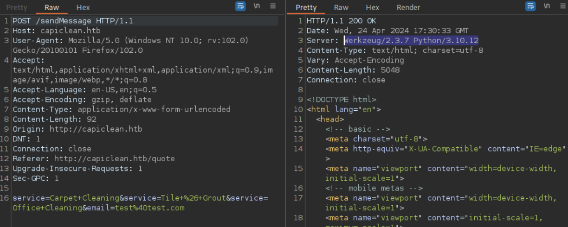Click the POST /sendMessage request line

tap(72, 21)
